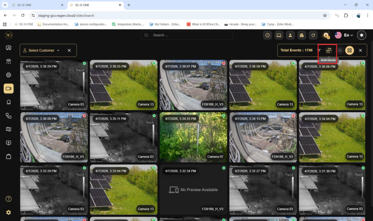Viewport: 373px width, 221px height.
Task: Reload the page with browser reload button
Action: coord(23,15)
